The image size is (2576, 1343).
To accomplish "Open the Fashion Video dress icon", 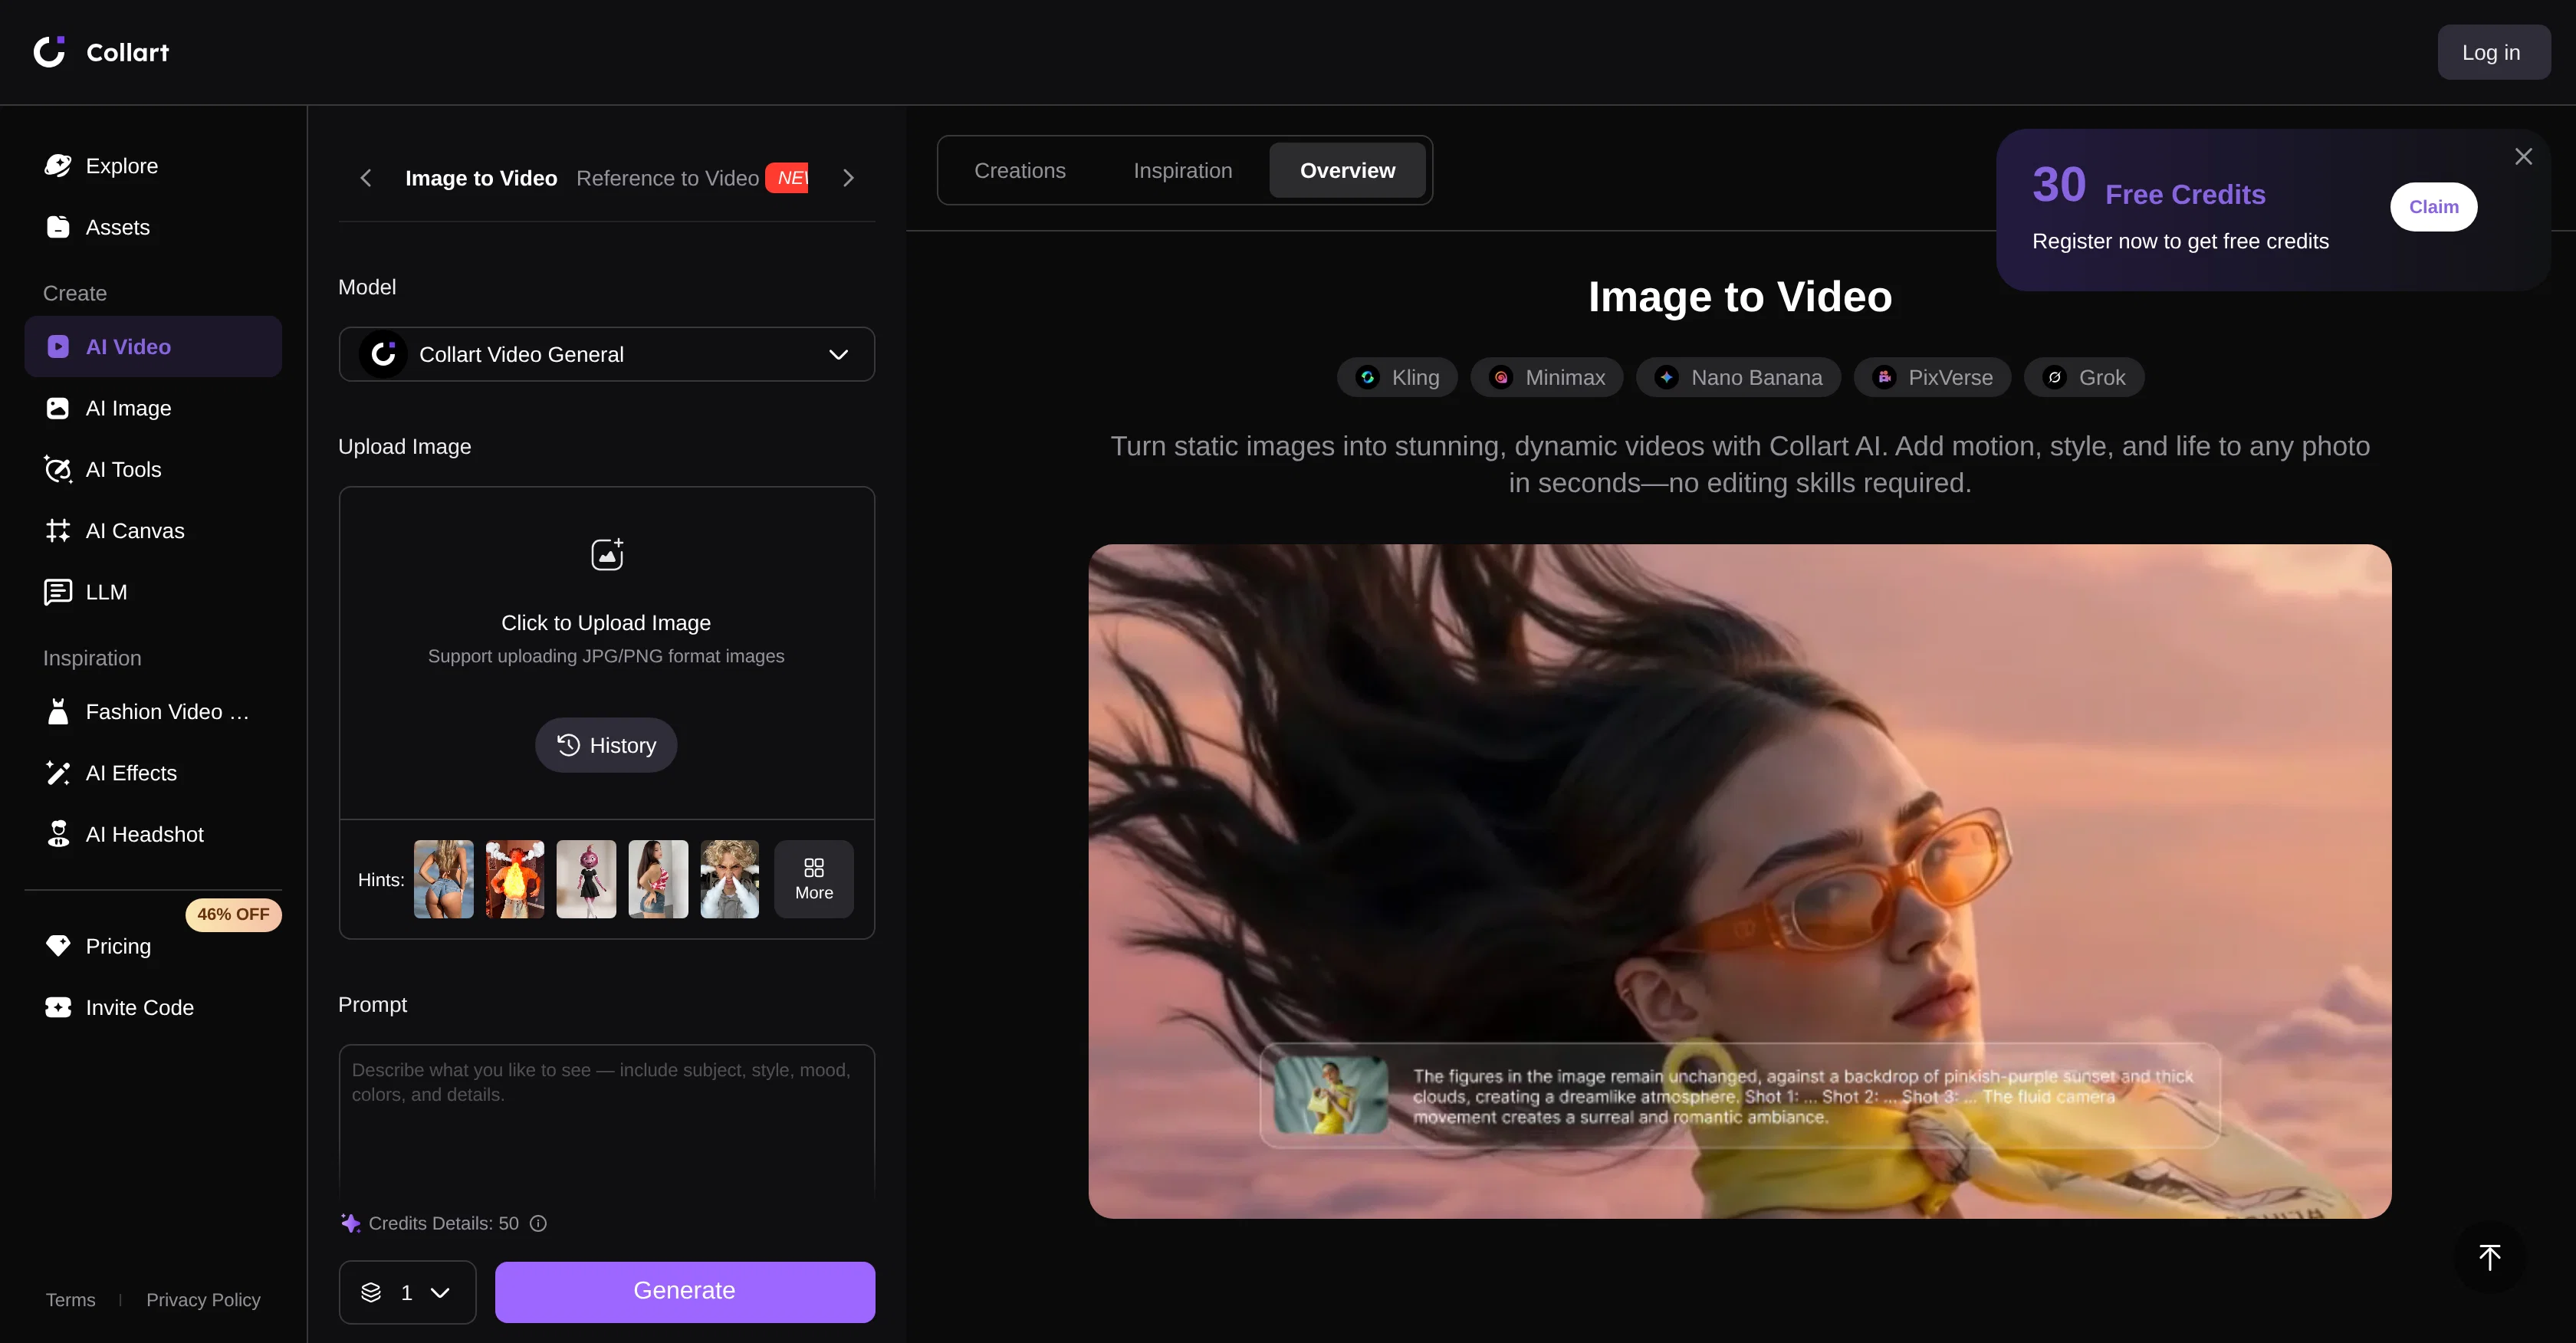I will [58, 712].
